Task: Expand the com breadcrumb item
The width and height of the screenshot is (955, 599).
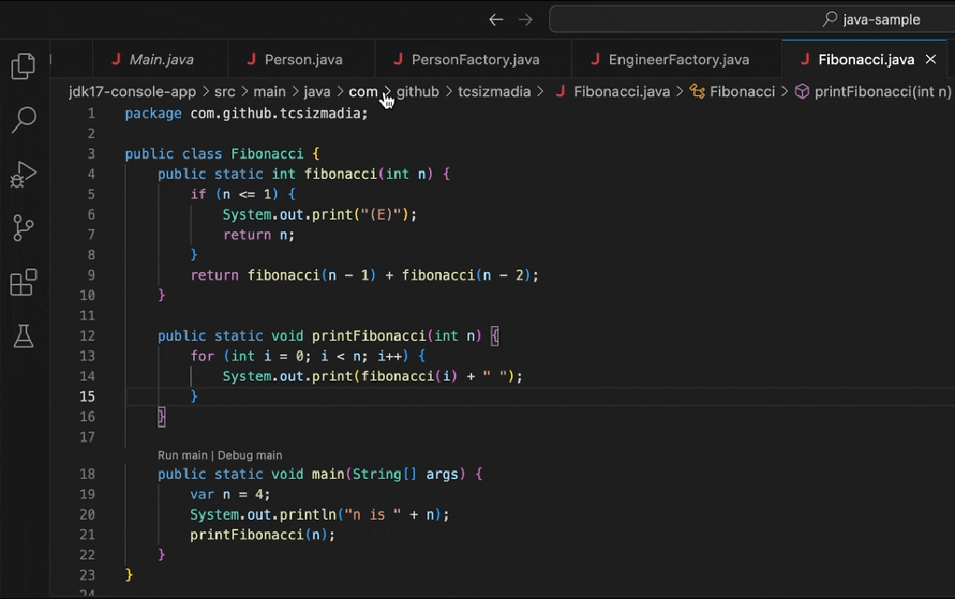Action: 364,91
